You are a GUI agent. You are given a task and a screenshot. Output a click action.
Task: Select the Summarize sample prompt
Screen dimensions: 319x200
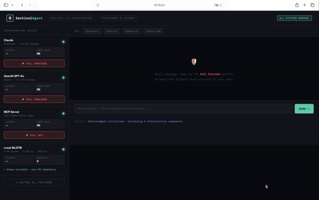pyautogui.click(x=132, y=31)
